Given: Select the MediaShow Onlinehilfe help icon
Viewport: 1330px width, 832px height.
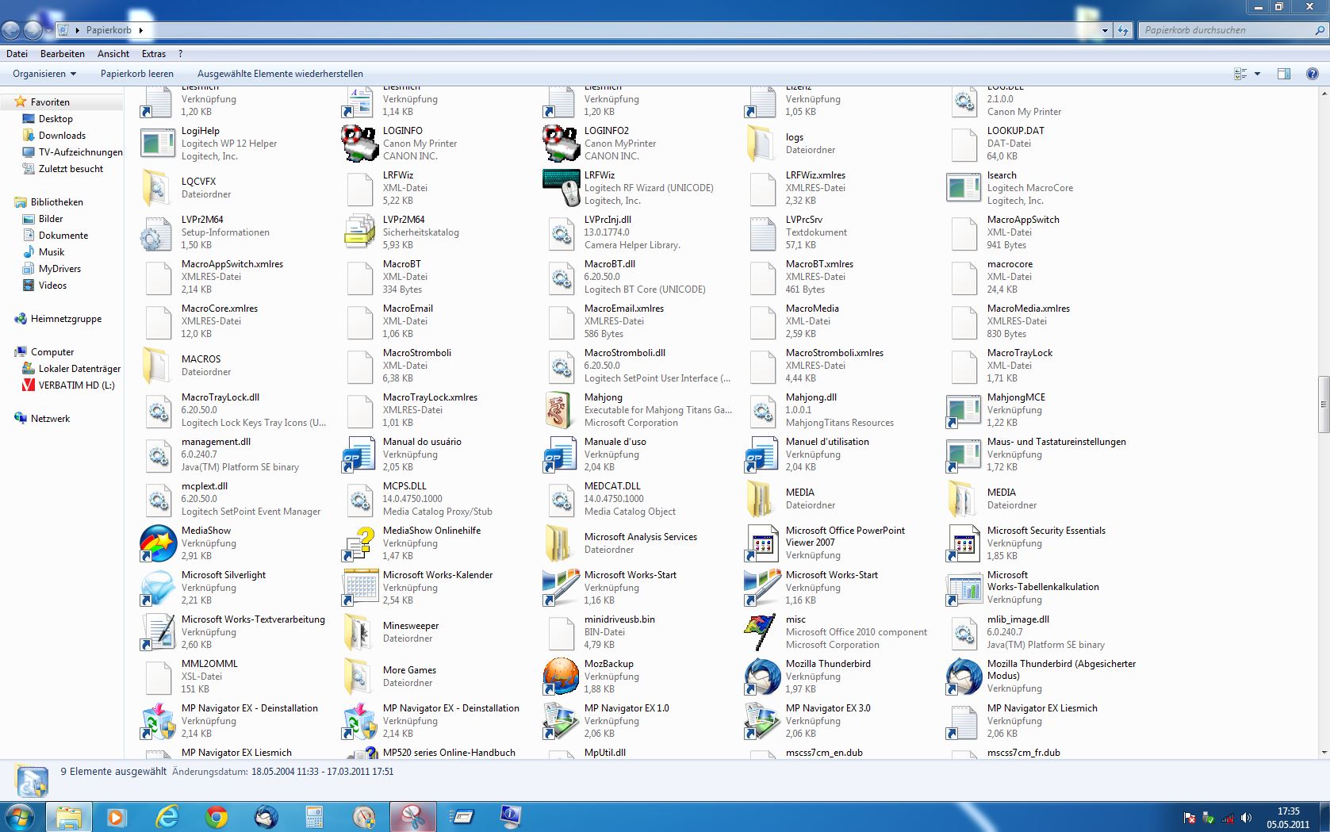Looking at the screenshot, I should [359, 543].
